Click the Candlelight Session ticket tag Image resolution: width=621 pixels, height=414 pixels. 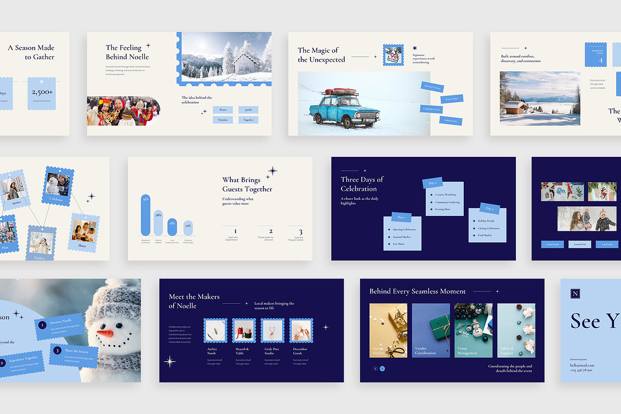(431, 109)
